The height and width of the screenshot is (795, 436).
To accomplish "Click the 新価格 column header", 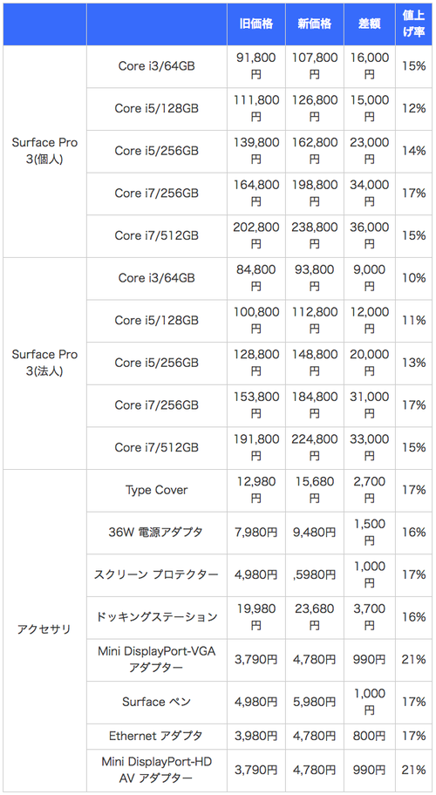I will coord(315,24).
